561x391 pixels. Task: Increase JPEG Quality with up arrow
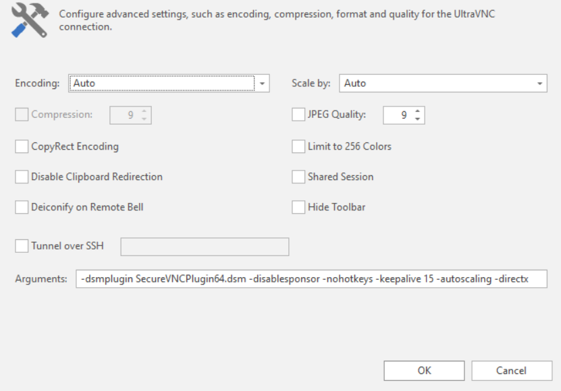coord(418,111)
